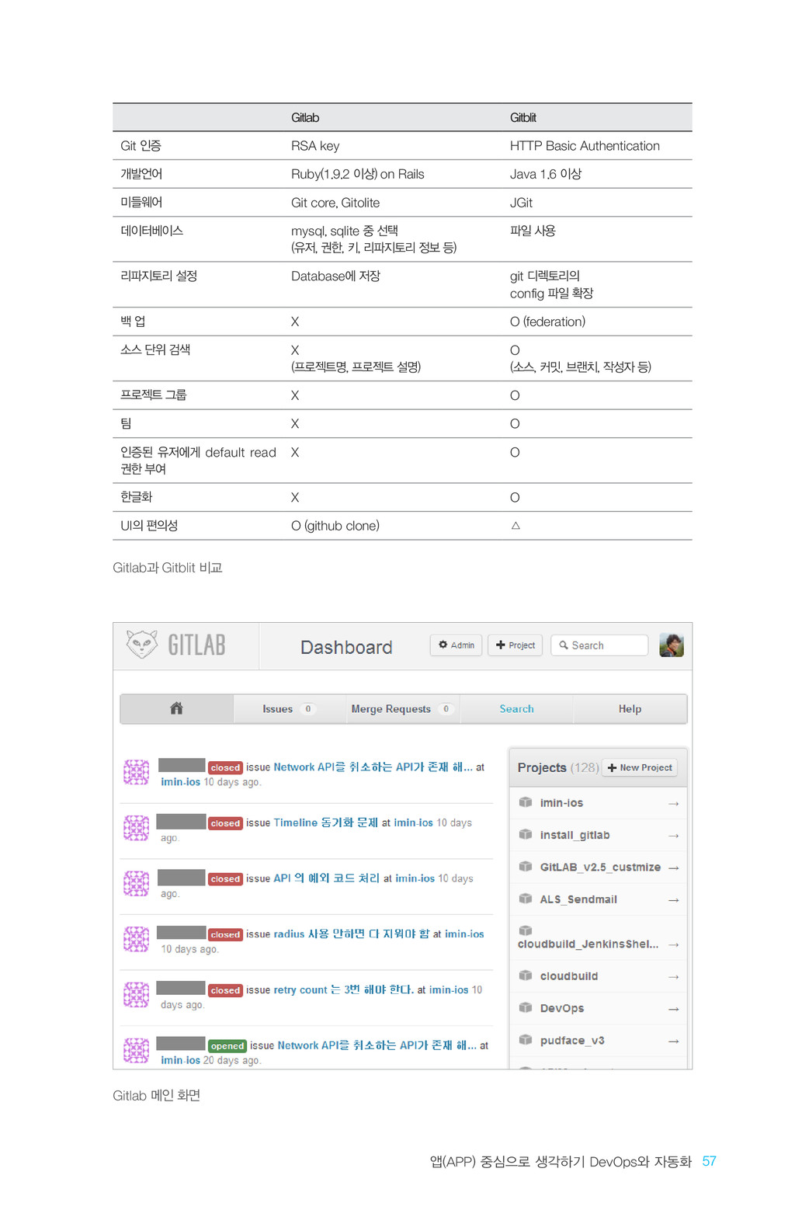Open the Admin button with gear icon
Image resolution: width=795 pixels, height=1231 pixels.
tap(457, 645)
